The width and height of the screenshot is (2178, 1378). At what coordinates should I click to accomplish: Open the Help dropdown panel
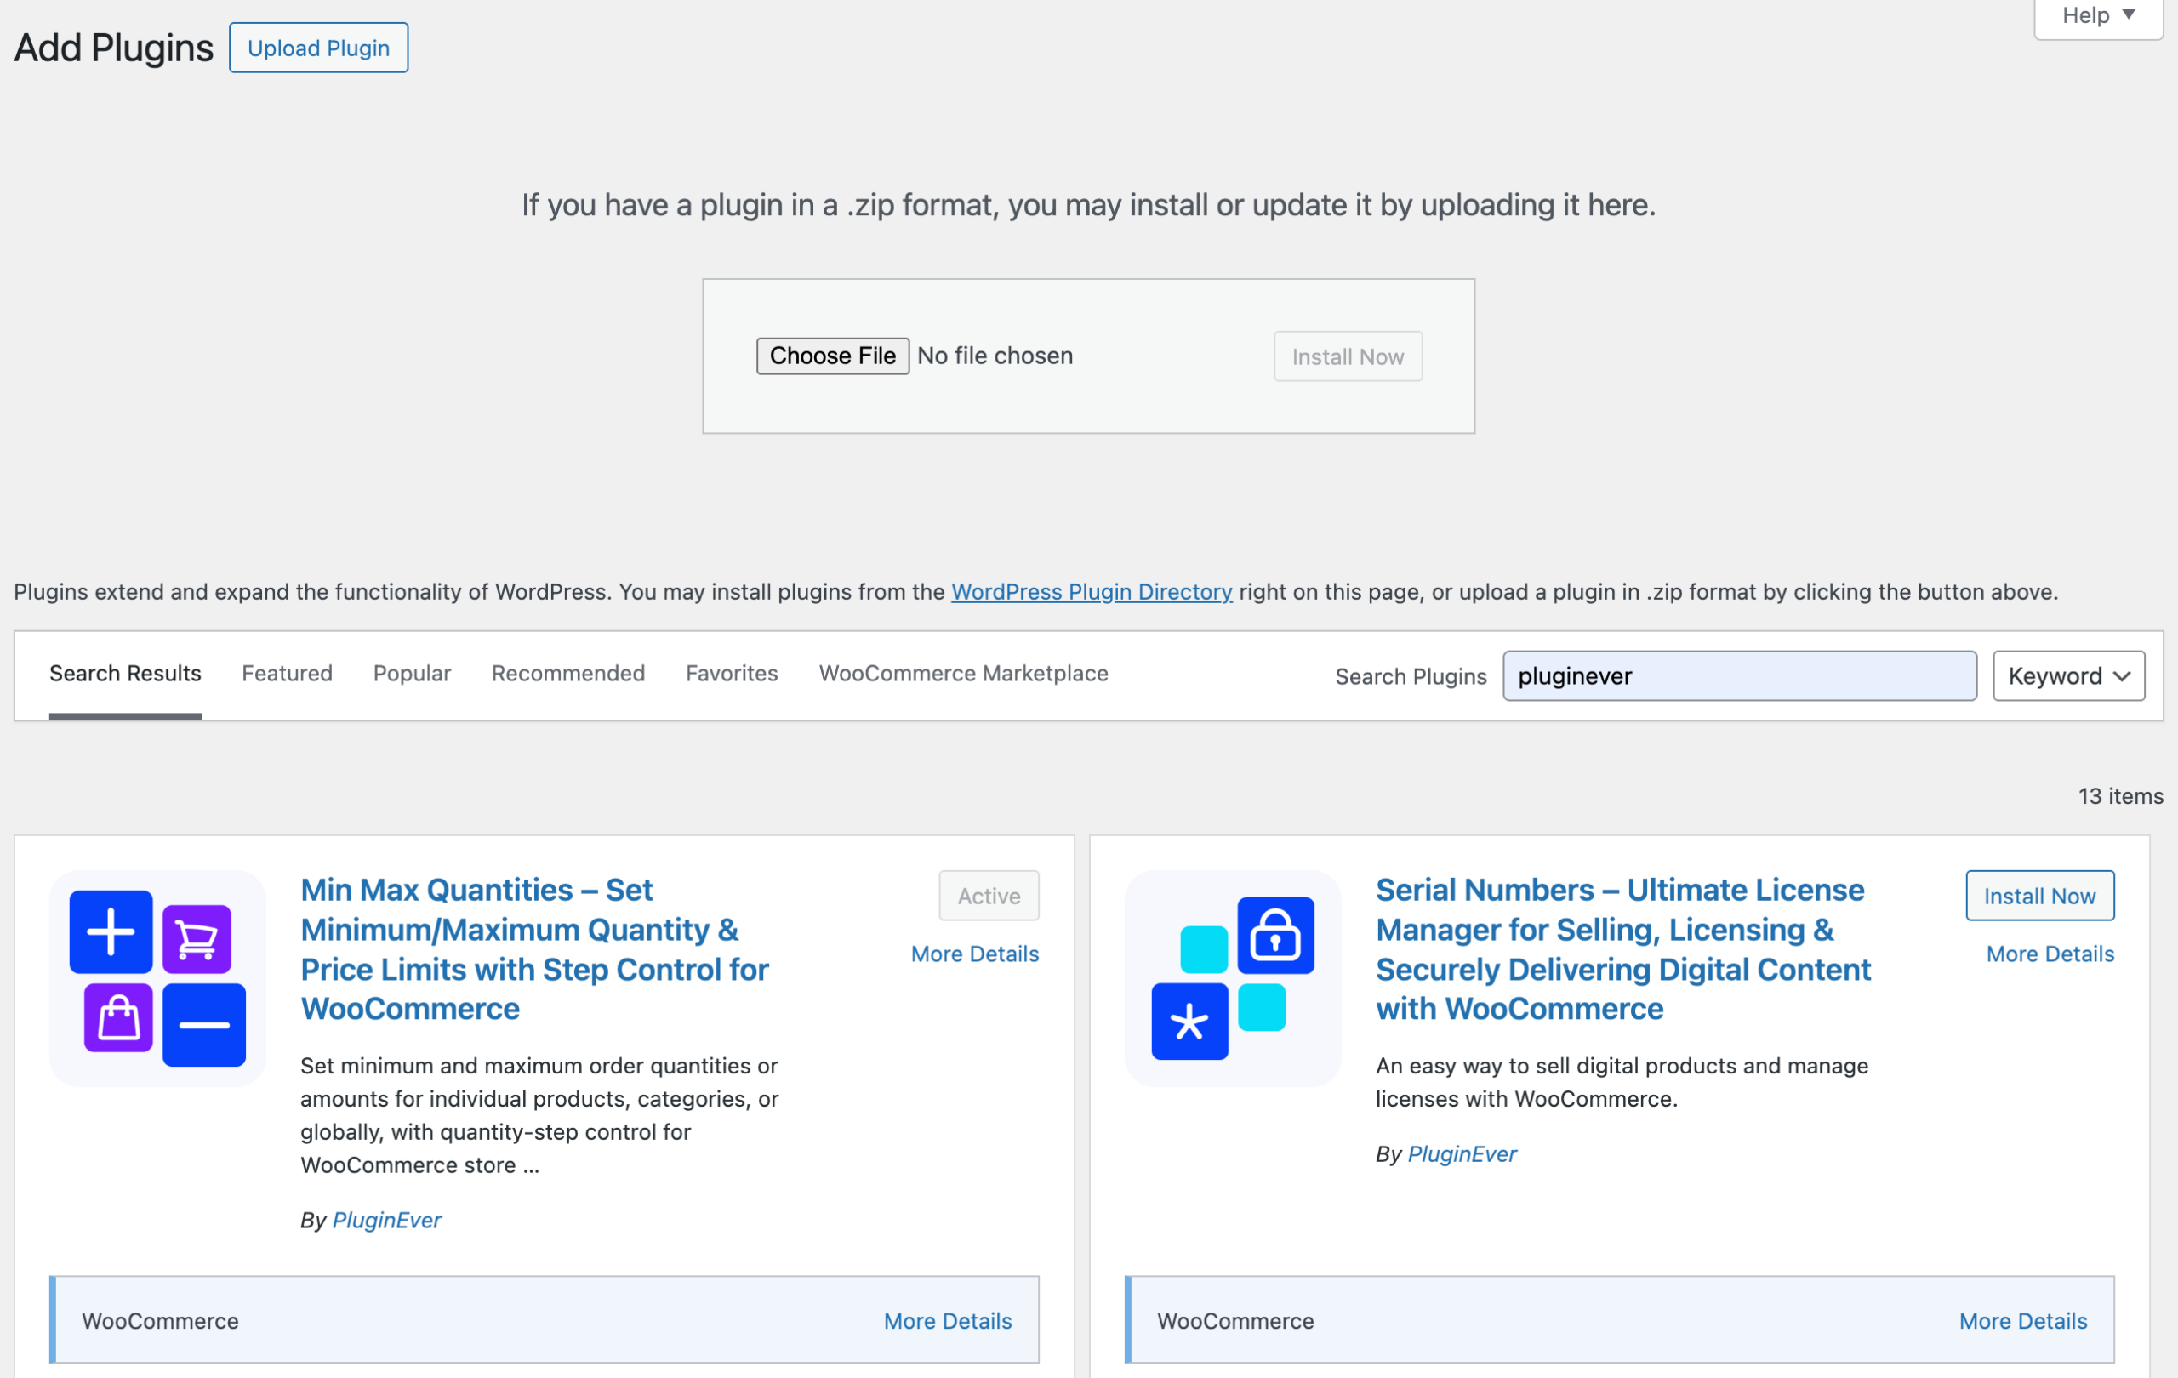click(x=2096, y=15)
